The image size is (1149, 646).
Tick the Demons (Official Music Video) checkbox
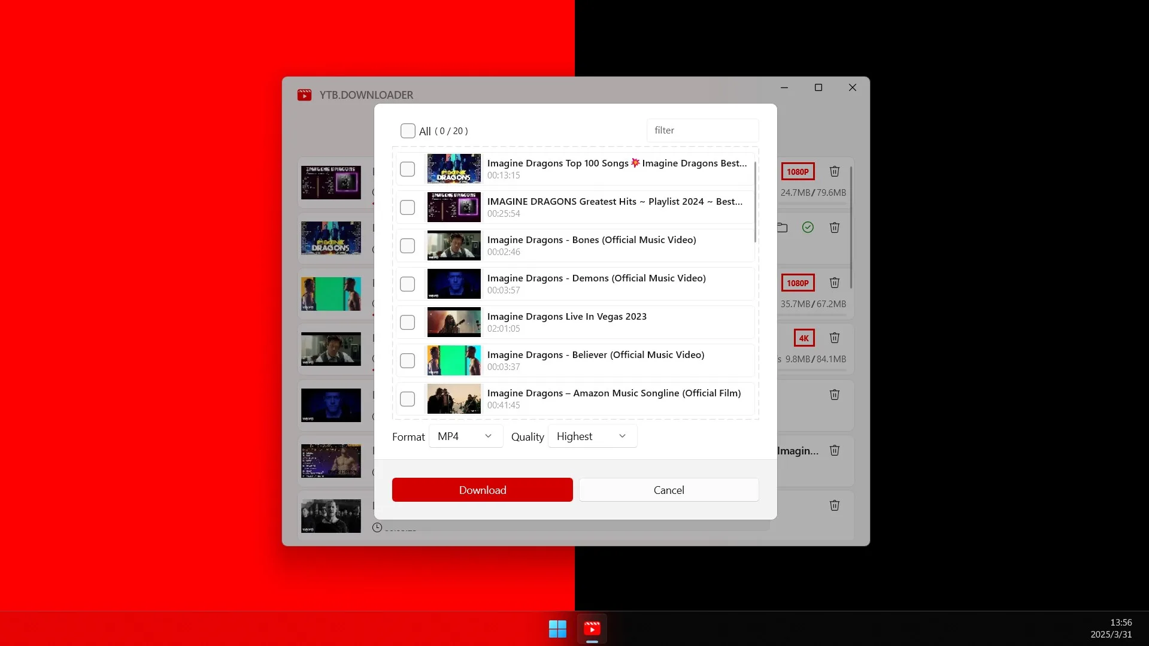point(407,284)
